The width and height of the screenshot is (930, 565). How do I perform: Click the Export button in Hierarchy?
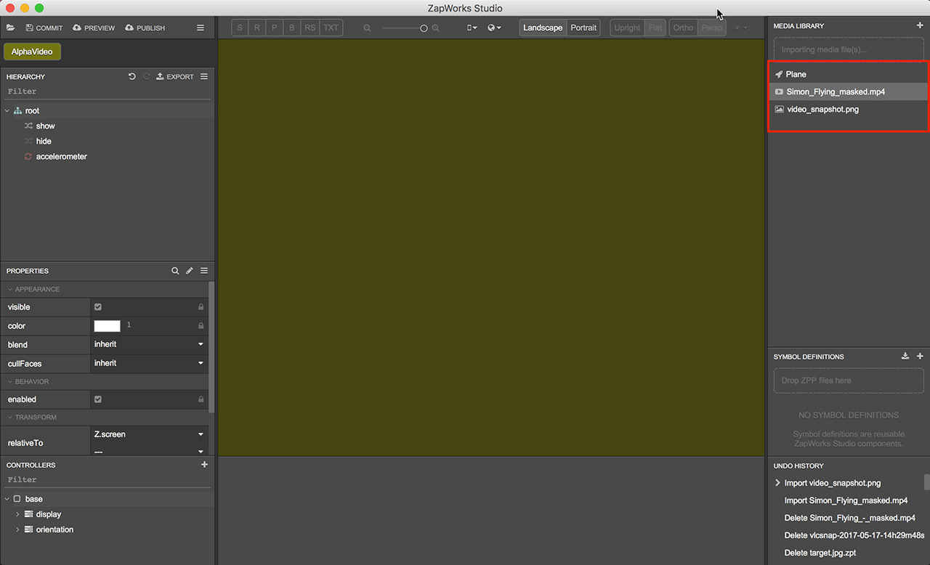pyautogui.click(x=175, y=76)
